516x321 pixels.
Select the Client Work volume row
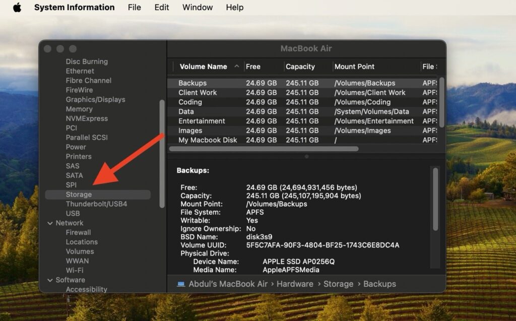[x=198, y=93]
